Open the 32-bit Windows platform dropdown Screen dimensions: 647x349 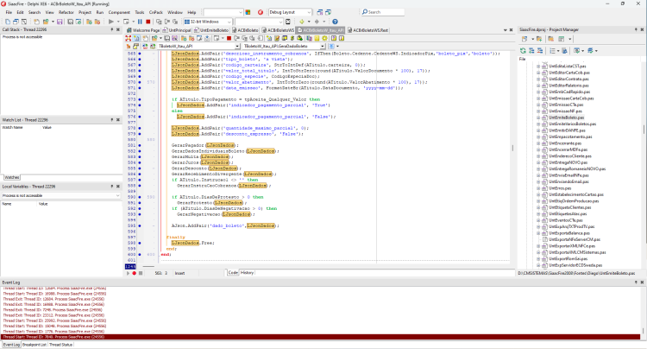pos(229,22)
